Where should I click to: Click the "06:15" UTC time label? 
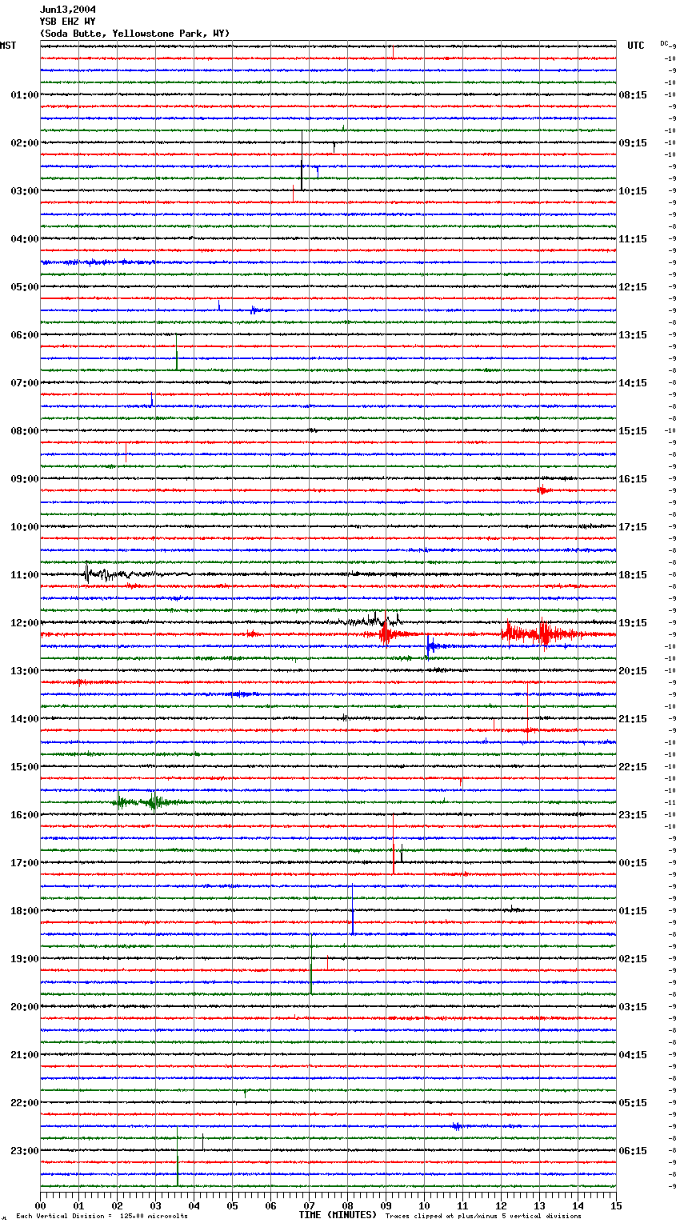(633, 1151)
